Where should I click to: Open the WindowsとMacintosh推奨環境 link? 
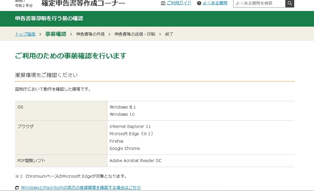(x=81, y=188)
